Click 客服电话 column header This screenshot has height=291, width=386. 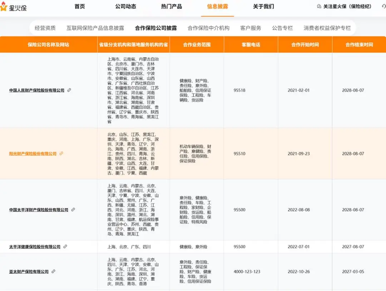click(251, 45)
